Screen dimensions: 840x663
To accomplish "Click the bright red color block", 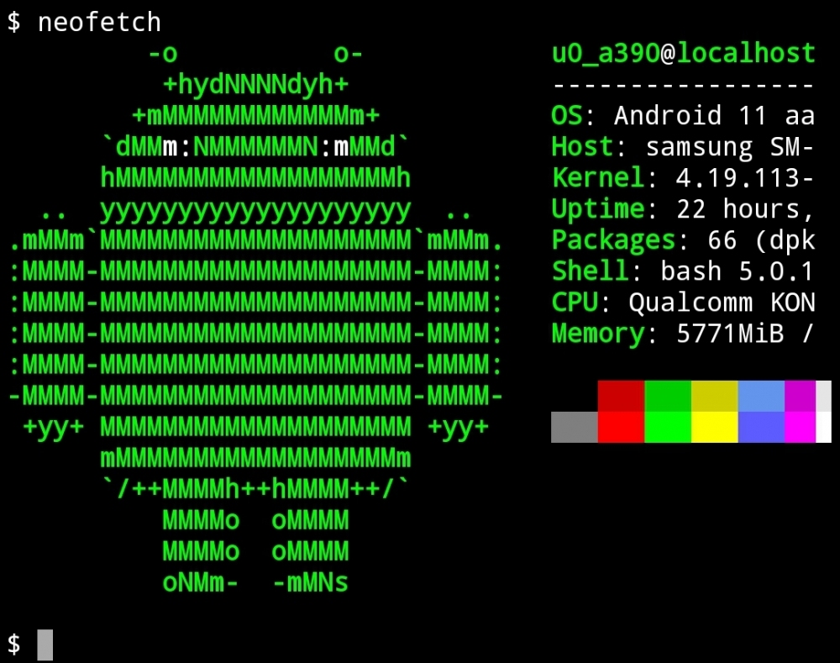I will coord(621,427).
